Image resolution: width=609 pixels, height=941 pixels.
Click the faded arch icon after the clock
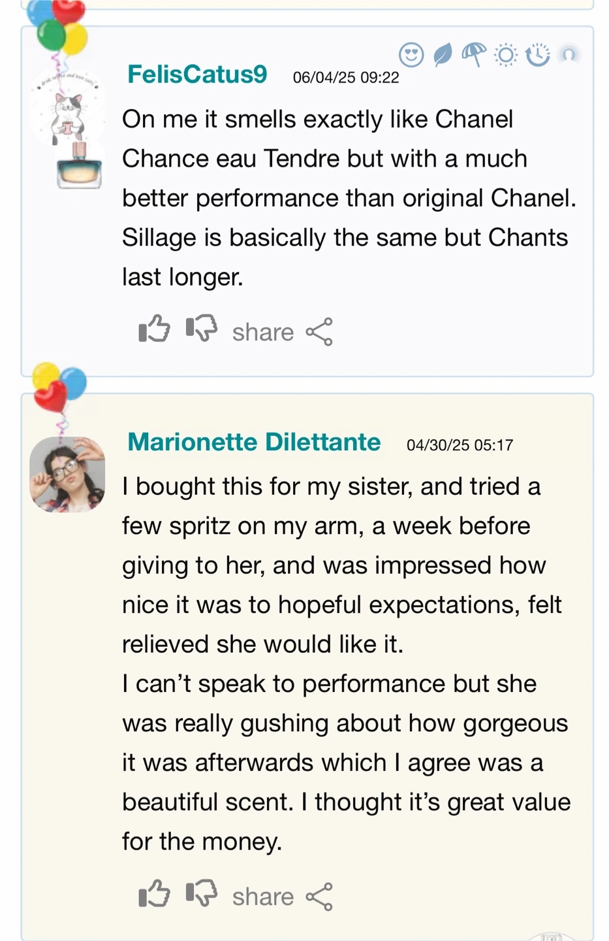pyautogui.click(x=569, y=54)
